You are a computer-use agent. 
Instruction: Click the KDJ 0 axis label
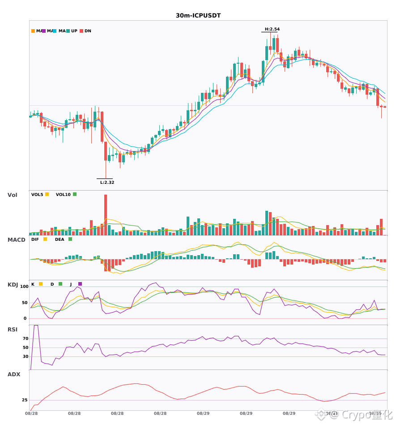25,318
